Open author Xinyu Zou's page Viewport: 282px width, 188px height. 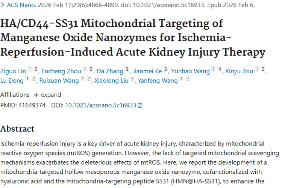pyautogui.click(x=239, y=71)
